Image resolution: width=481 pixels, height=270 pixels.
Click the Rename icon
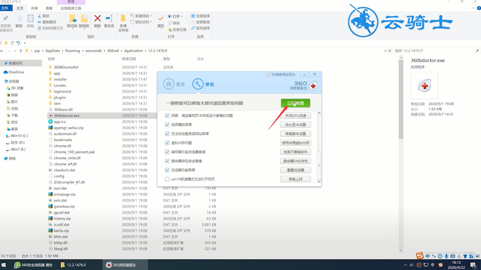coord(109,18)
